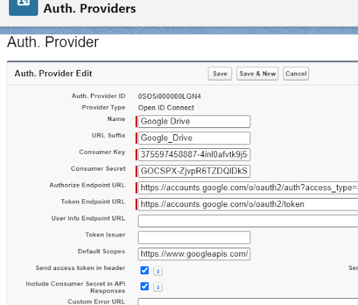Image resolution: width=358 pixels, height=305 pixels.
Task: Open info icon for Include Consumer Secret option
Action: tap(158, 287)
